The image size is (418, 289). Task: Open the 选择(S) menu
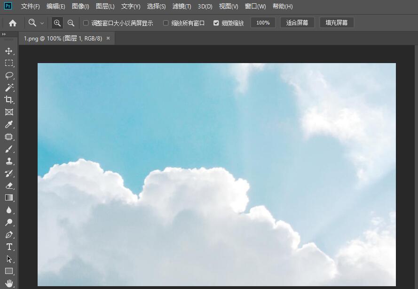click(156, 6)
